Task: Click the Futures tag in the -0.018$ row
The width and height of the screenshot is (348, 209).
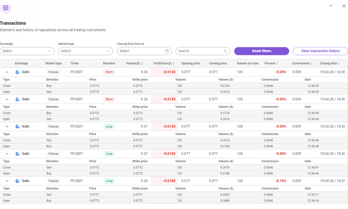Action: point(54,181)
